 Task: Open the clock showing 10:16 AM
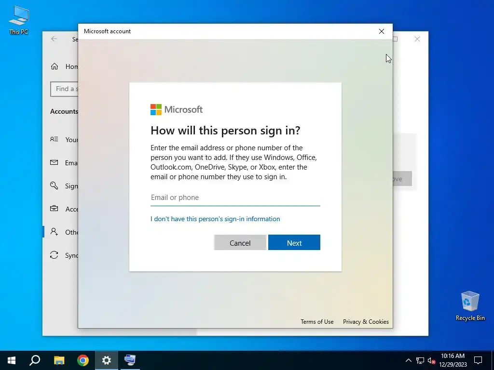pos(453,360)
